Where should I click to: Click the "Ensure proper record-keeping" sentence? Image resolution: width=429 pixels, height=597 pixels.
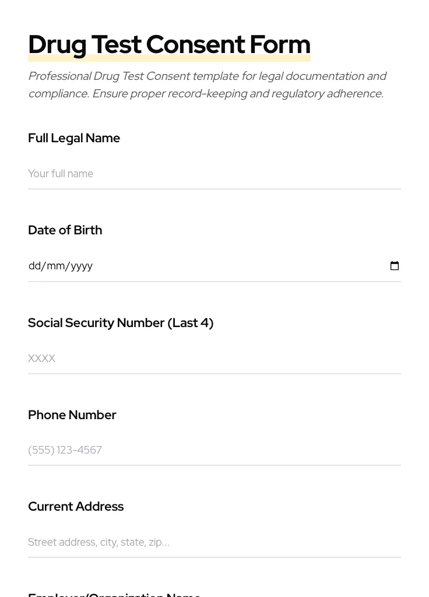pyautogui.click(x=238, y=94)
